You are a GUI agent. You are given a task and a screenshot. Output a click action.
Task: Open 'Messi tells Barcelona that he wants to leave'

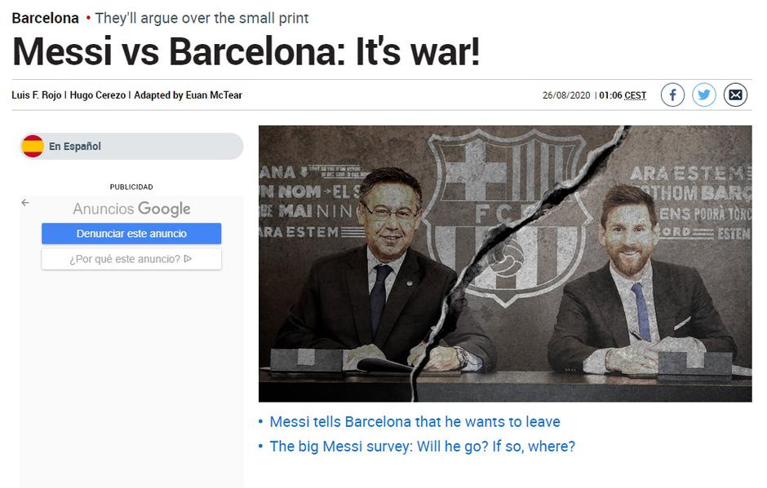[x=415, y=421]
